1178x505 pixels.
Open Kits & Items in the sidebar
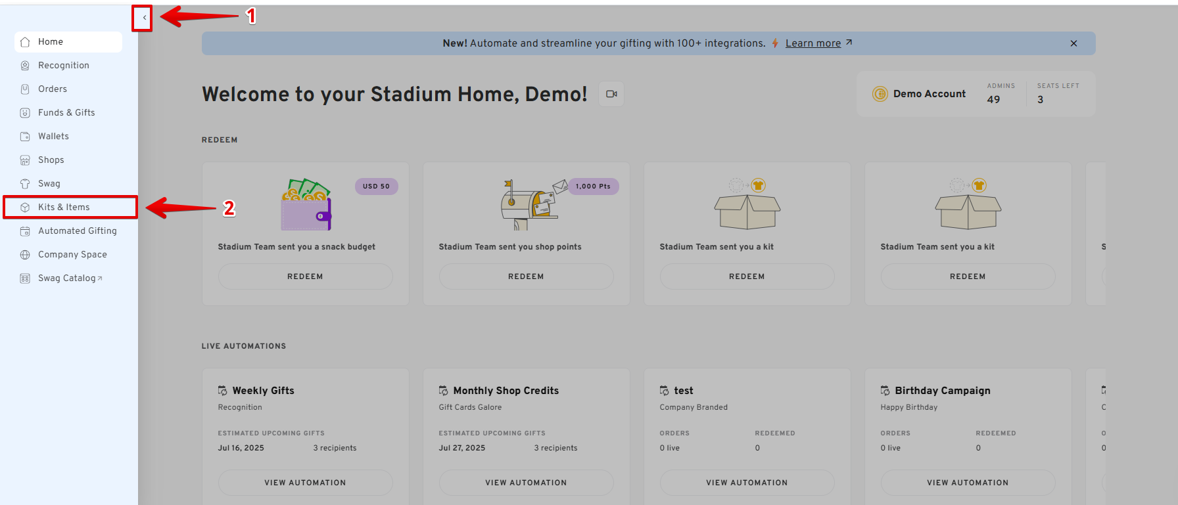(x=64, y=208)
